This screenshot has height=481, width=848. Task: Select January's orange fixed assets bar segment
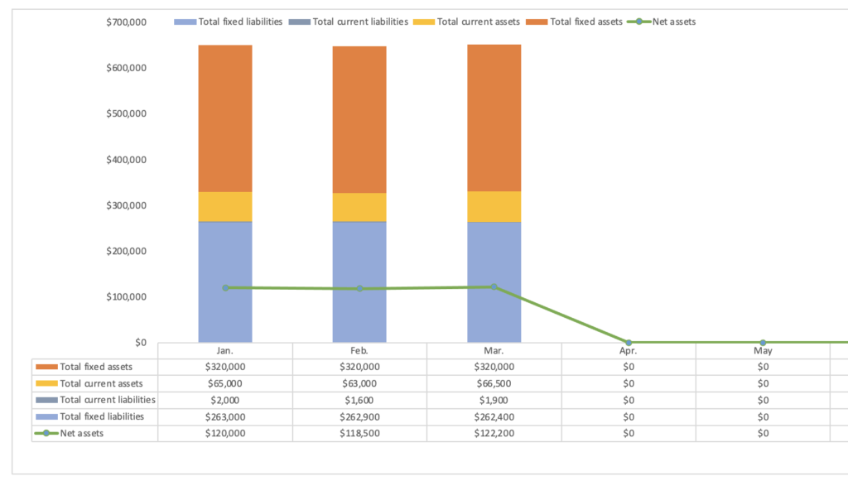225,118
